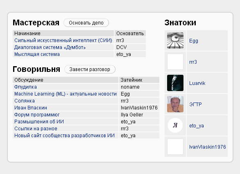This screenshot has height=174, width=240.
Task: Go to Egg's profile name link
Action: tap(194, 41)
